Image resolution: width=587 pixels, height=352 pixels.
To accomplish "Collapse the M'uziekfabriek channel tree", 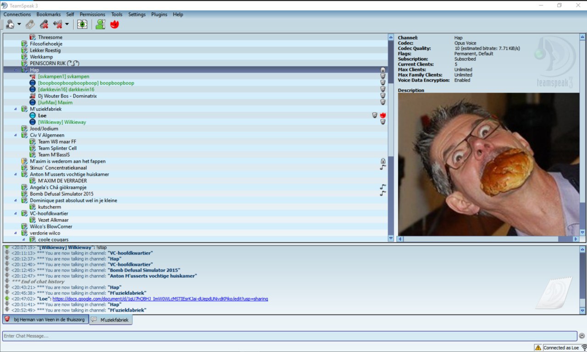I will tap(16, 109).
